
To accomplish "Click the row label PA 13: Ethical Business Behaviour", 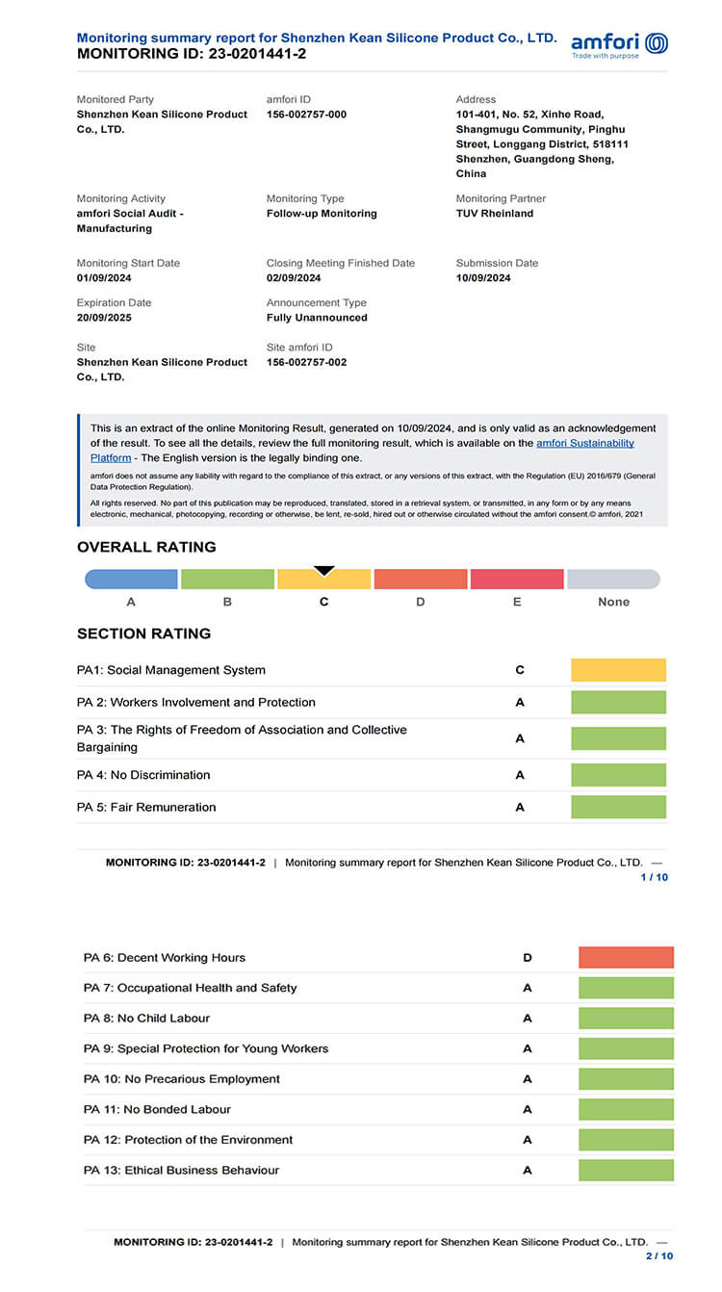I will (x=181, y=1170).
